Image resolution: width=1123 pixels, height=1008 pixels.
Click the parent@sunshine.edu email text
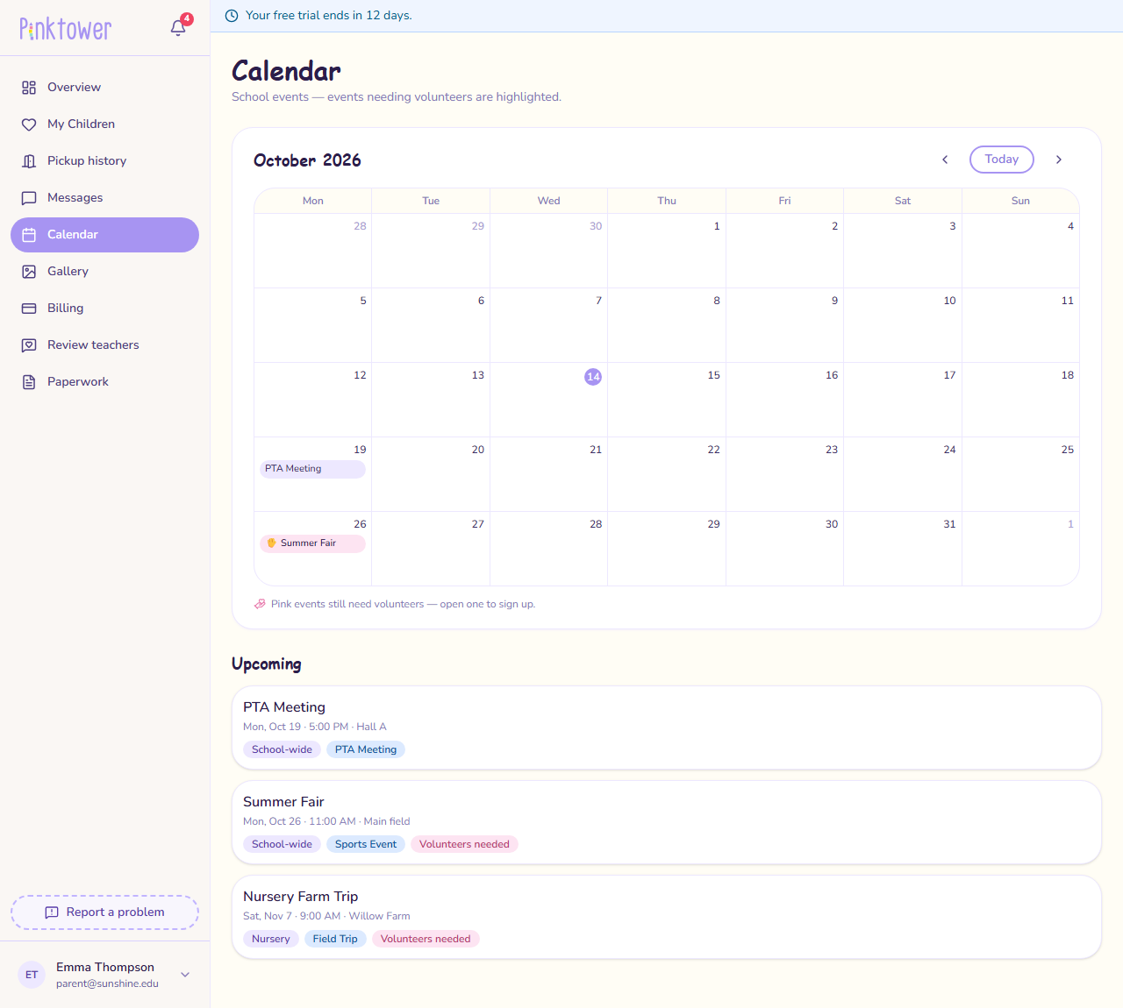point(107,983)
